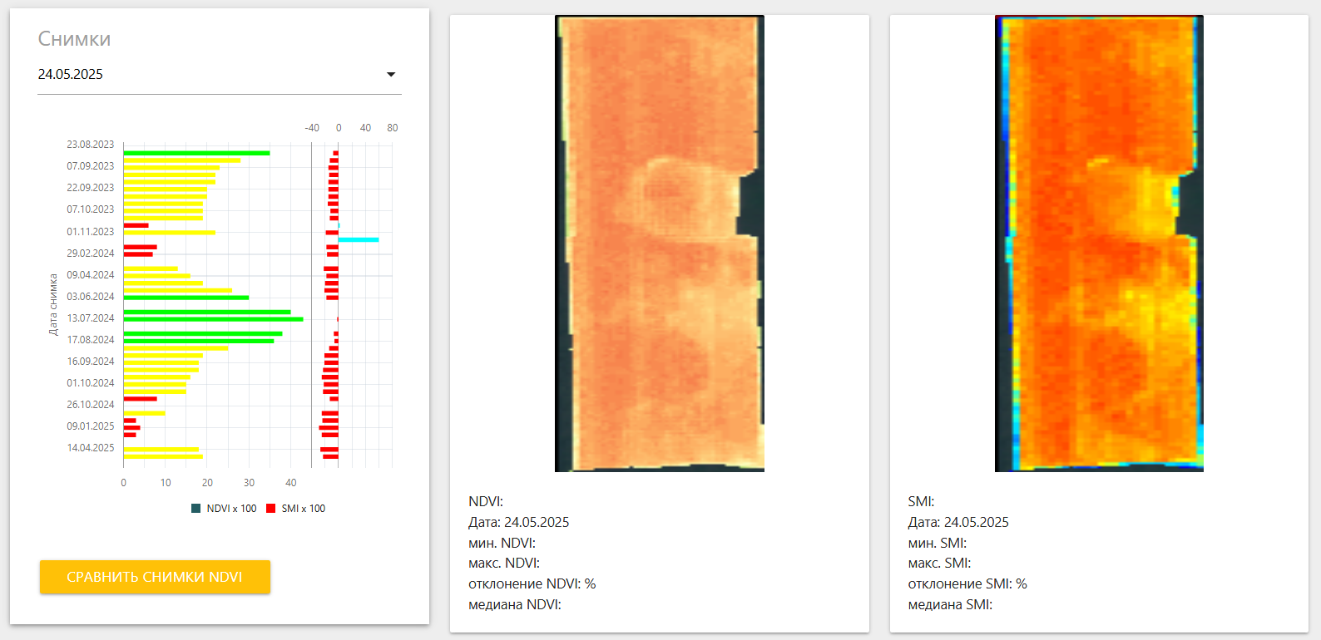Viewport: 1321px width, 640px height.
Task: Click the 14.04.2025 date axis label
Action: coord(91,448)
